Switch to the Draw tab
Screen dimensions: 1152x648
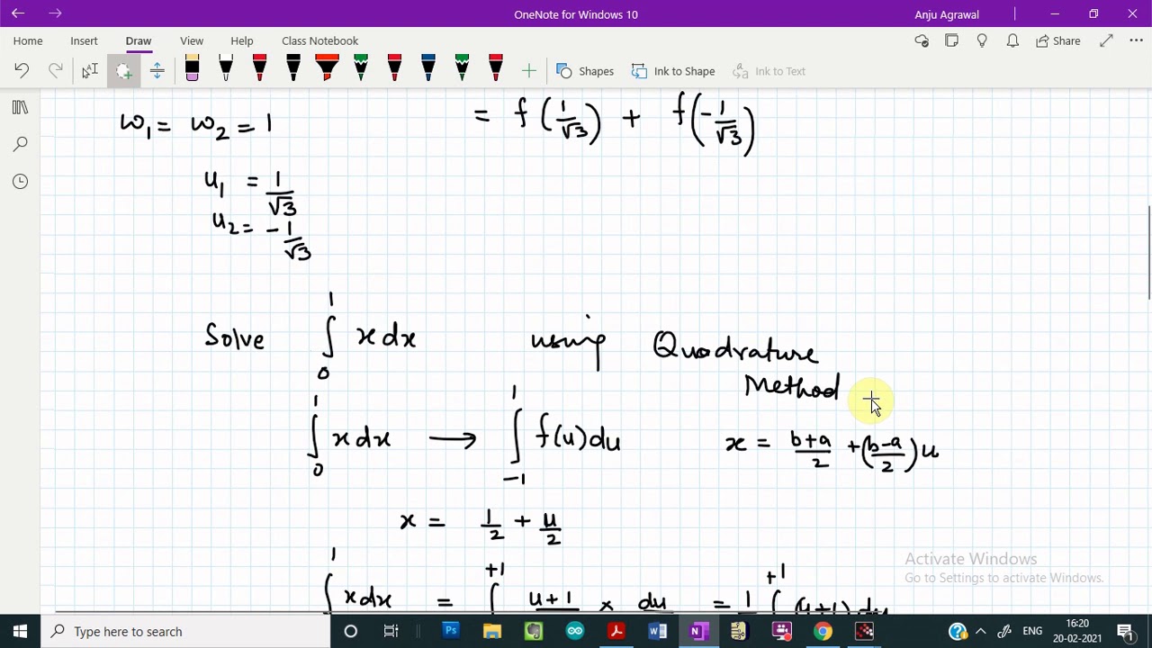[139, 40]
